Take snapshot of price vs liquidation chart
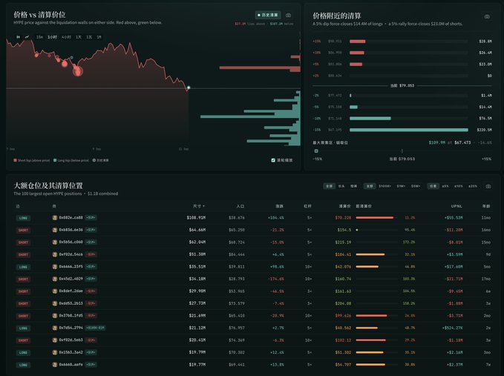This screenshot has height=376, width=504. coord(288,15)
